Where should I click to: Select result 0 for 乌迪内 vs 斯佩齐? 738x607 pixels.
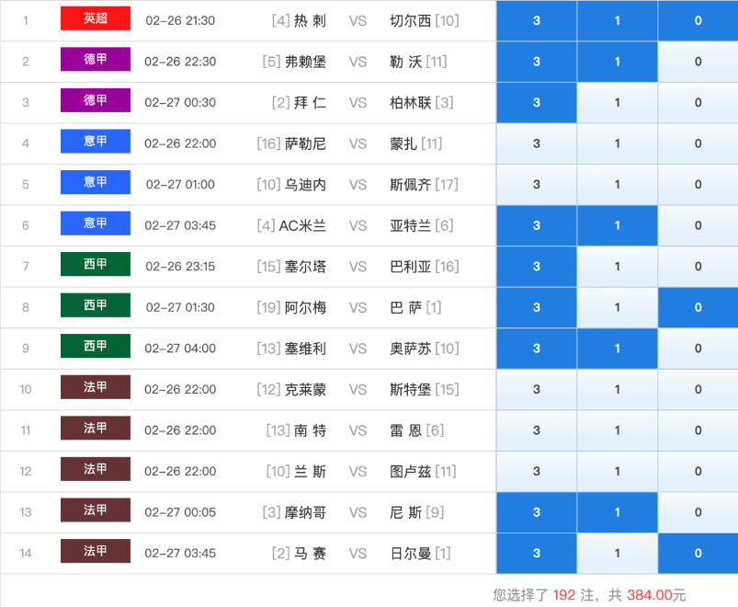(x=698, y=184)
